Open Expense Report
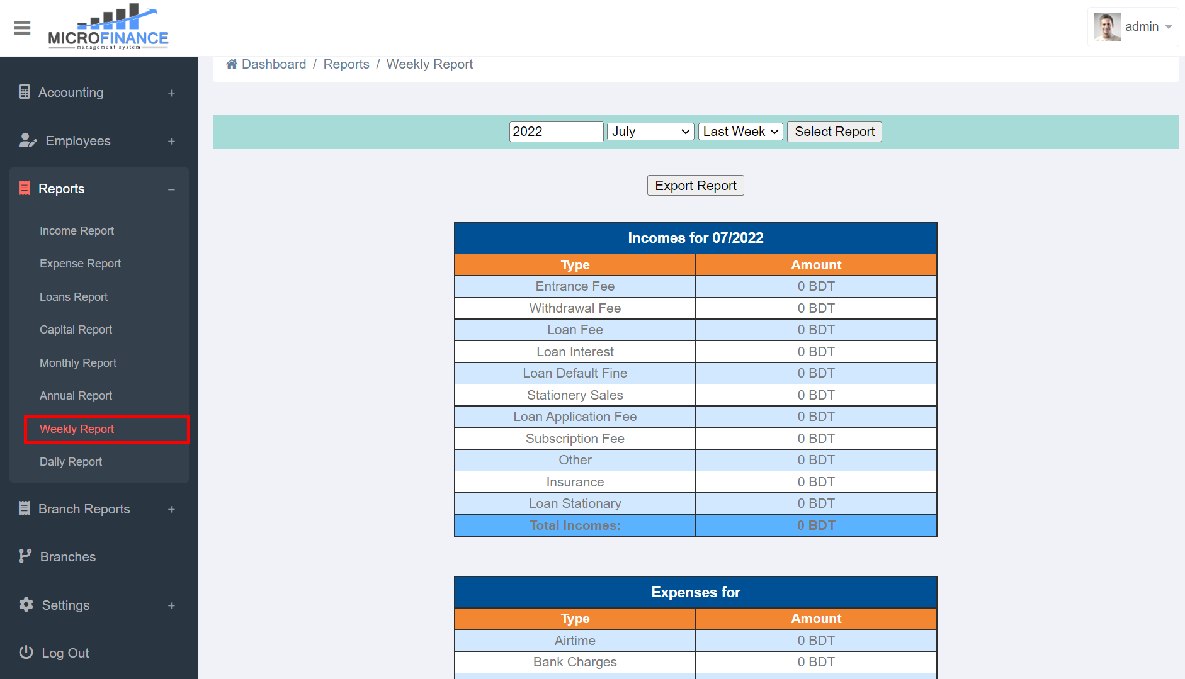1185x679 pixels. [80, 264]
